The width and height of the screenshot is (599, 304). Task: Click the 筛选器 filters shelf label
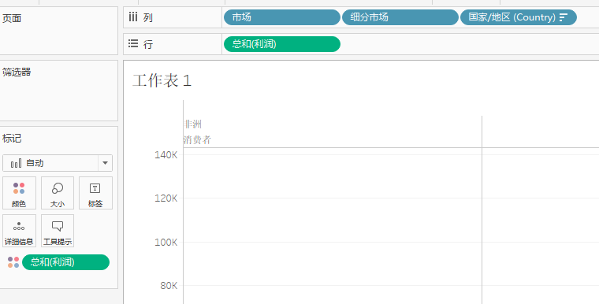17,72
